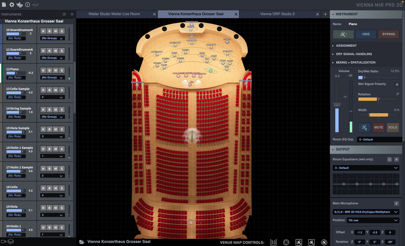The image size is (405, 246).
Task: Click the Vienna Konzerthaus logo in status bar
Action: 81,241
